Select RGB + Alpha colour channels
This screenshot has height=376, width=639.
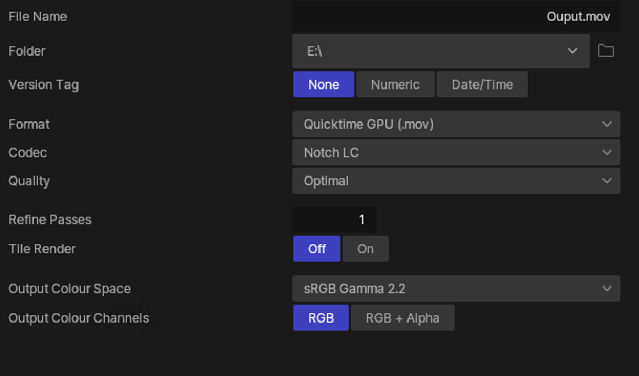point(402,318)
